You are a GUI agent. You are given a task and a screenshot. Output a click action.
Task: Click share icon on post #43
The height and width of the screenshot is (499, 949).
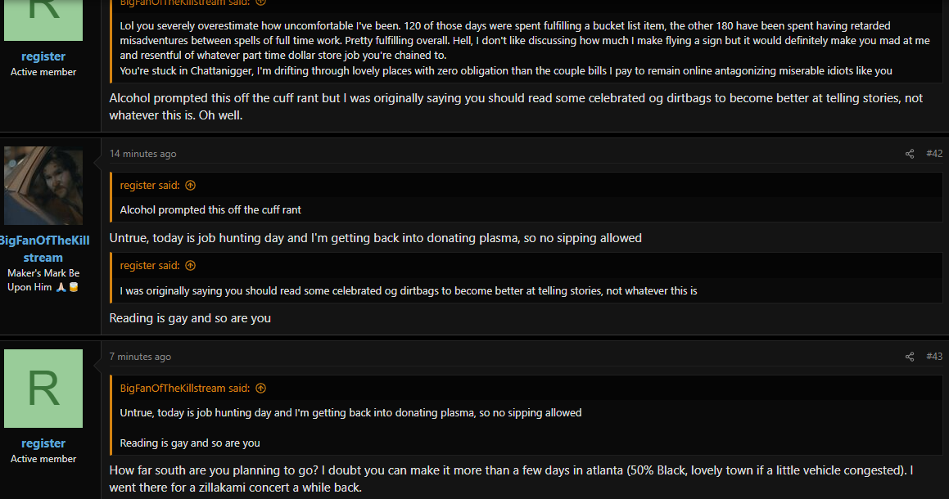pyautogui.click(x=909, y=357)
